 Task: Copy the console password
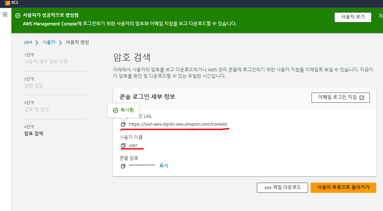123,166
